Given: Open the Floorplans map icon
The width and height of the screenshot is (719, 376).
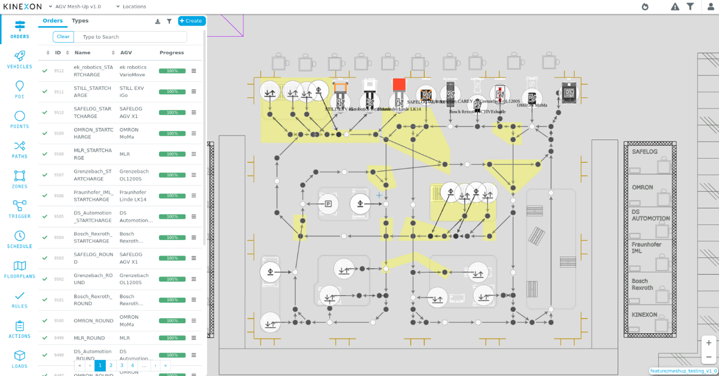Looking at the screenshot, I should coord(20,269).
